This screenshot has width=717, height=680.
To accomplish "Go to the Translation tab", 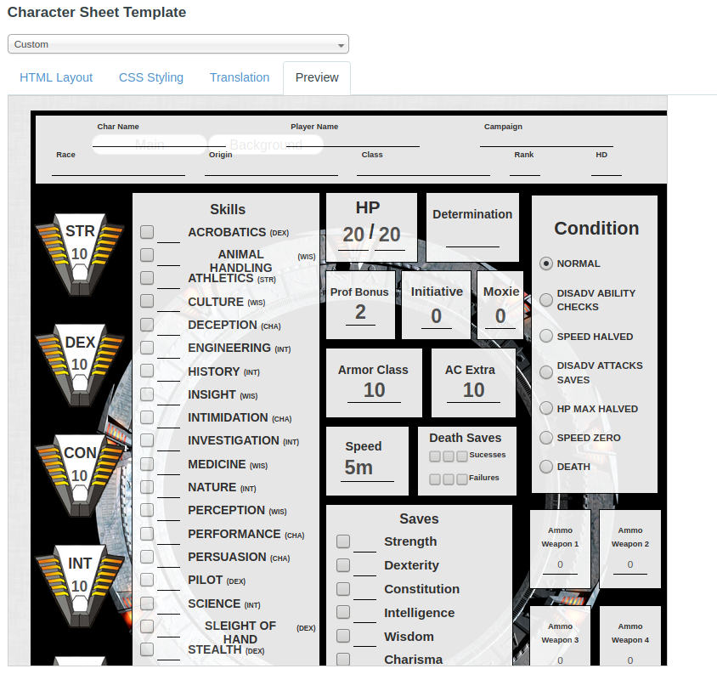I will pos(240,77).
